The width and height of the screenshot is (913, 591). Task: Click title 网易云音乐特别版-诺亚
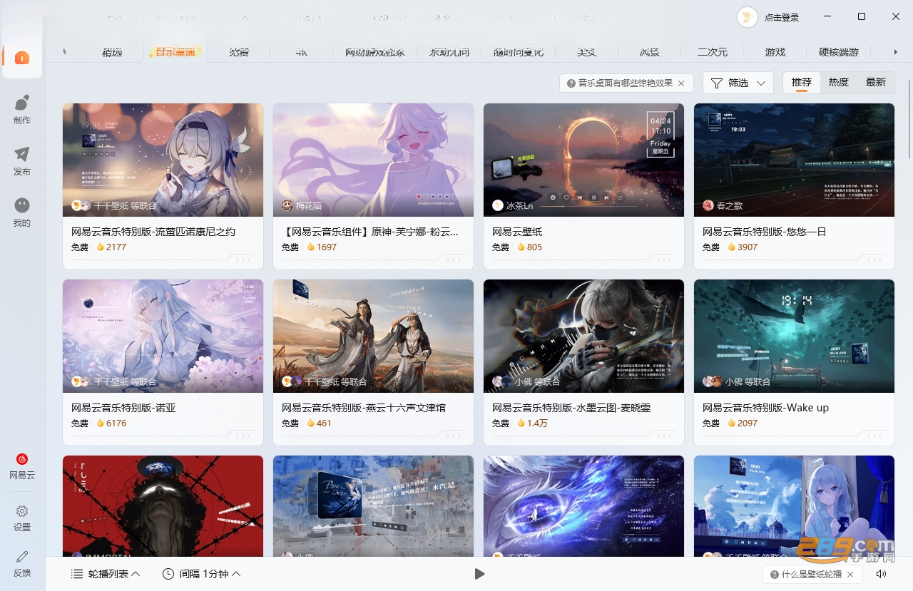point(123,408)
